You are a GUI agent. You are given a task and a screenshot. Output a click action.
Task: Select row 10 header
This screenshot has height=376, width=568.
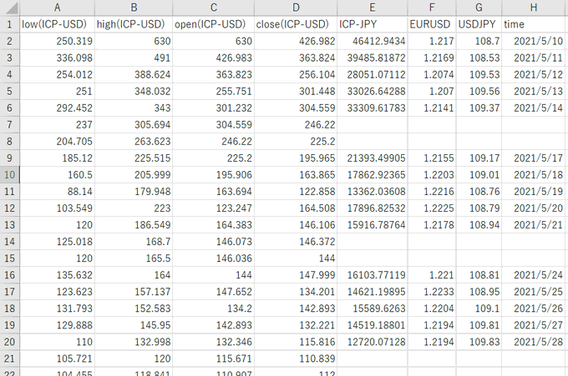pos(10,175)
